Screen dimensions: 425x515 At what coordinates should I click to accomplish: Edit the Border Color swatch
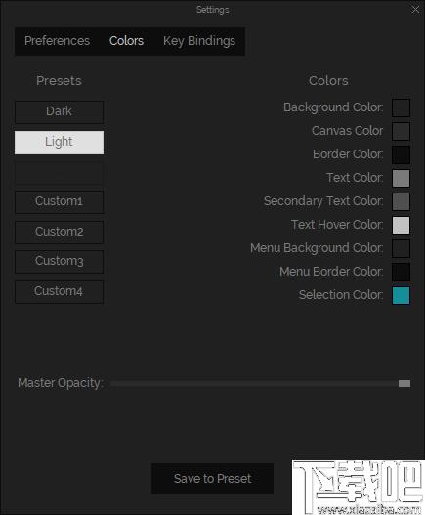[x=401, y=154]
